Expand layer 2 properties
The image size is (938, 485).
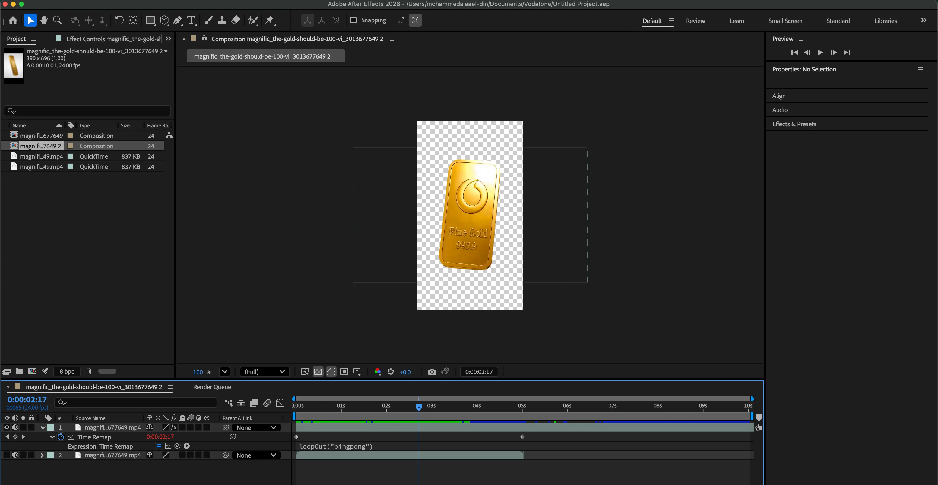(x=42, y=455)
